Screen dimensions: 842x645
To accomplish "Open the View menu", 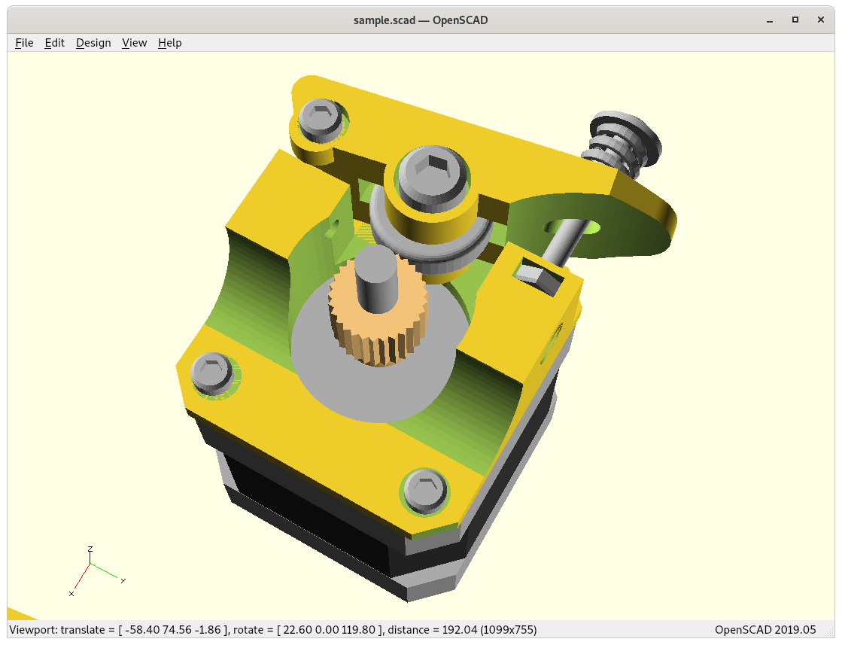I will click(x=134, y=43).
